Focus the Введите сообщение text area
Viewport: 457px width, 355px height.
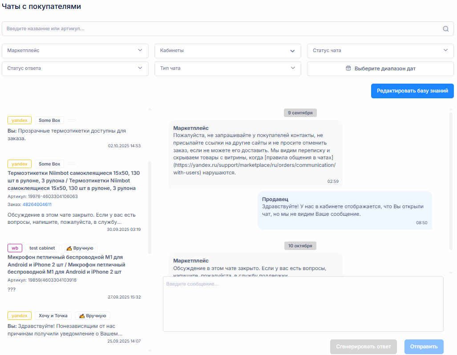303,304
